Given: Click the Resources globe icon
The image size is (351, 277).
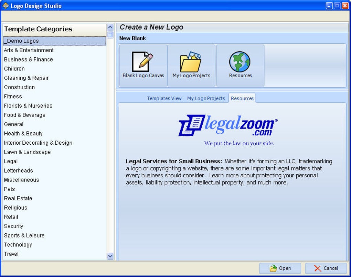Looking at the screenshot, I should (x=240, y=65).
